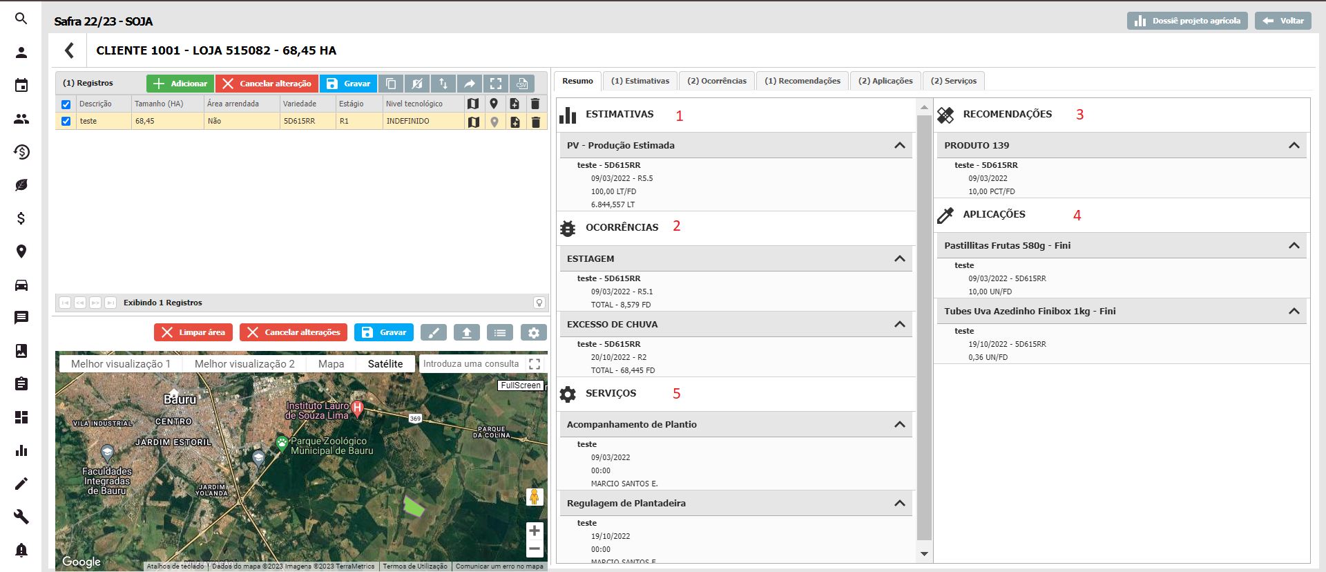Viewport: 1326px width, 572px height.
Task: Select Melhor visualização 2 map mode
Action: click(x=244, y=363)
